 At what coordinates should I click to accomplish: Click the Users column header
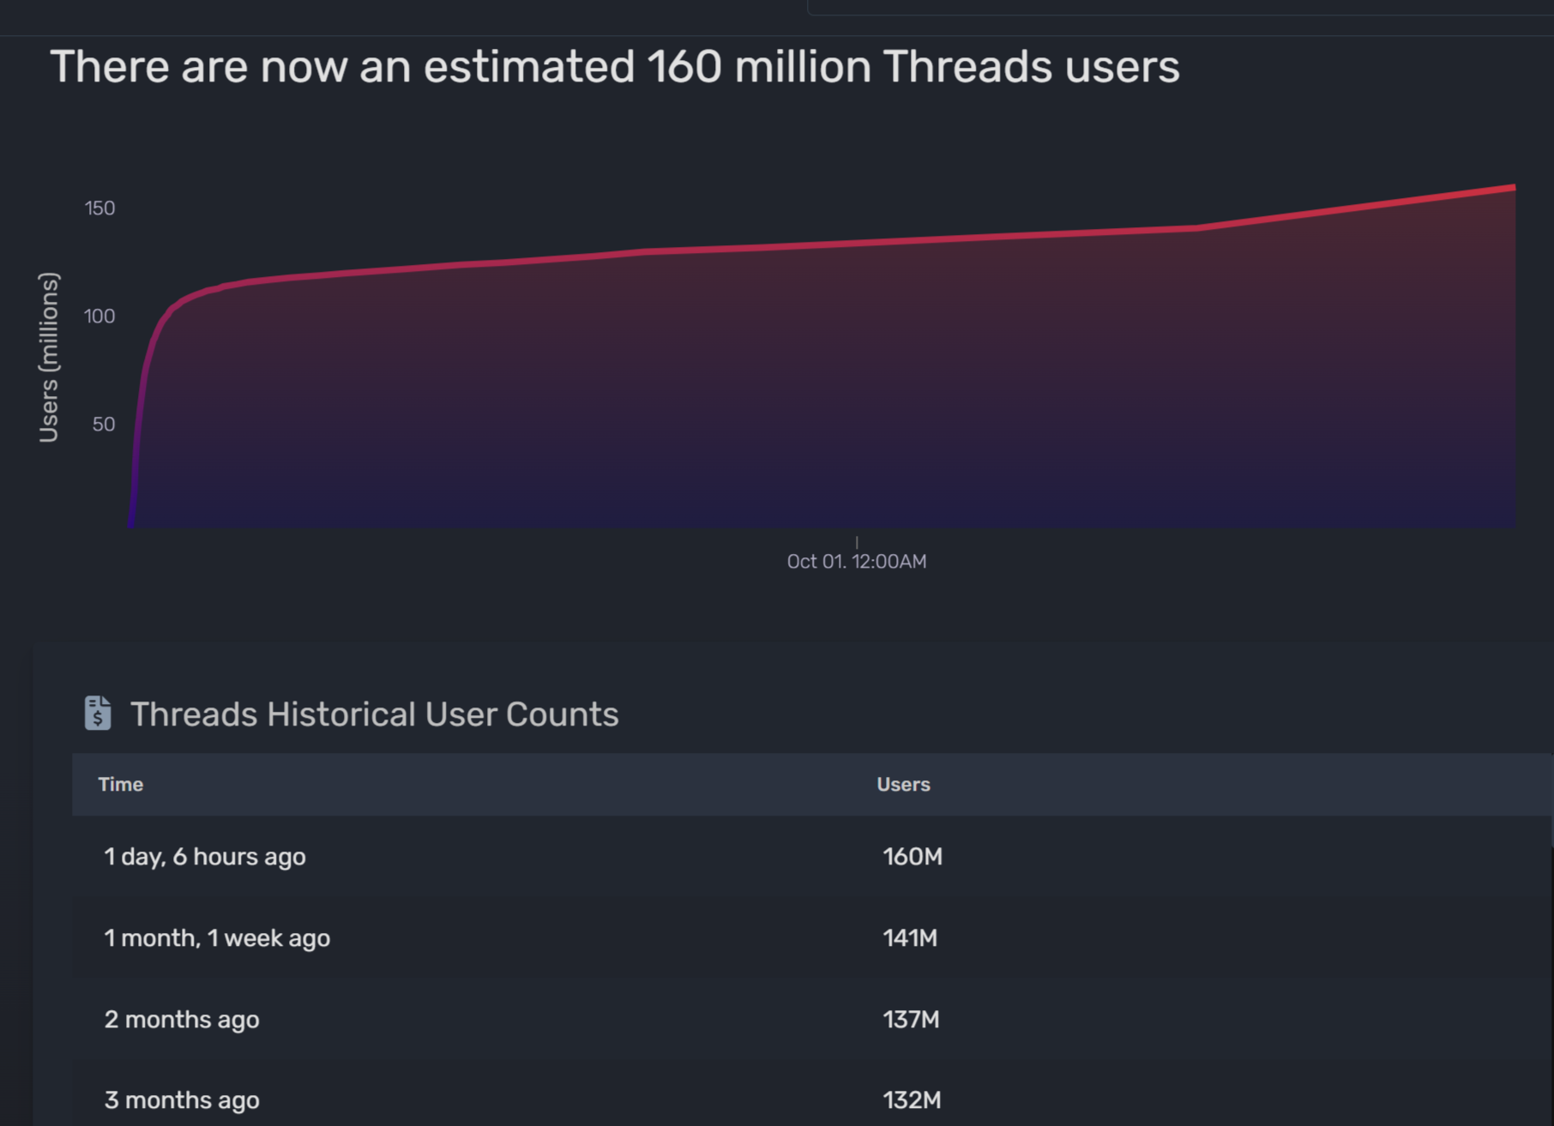pos(903,785)
